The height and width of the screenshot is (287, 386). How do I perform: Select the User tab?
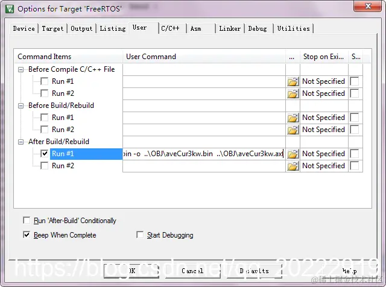pyautogui.click(x=143, y=28)
